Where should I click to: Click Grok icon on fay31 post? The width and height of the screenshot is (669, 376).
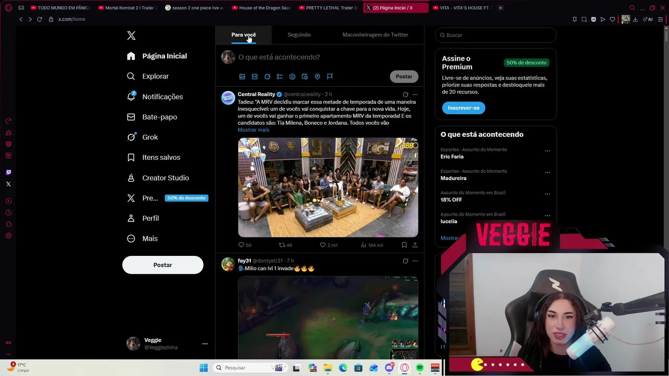(405, 261)
